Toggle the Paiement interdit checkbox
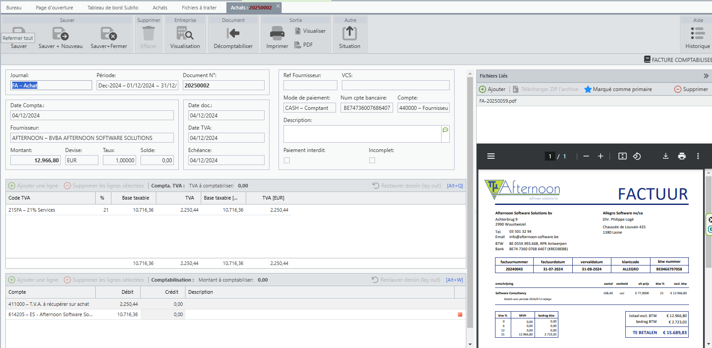This screenshot has width=712, height=348. point(287,160)
